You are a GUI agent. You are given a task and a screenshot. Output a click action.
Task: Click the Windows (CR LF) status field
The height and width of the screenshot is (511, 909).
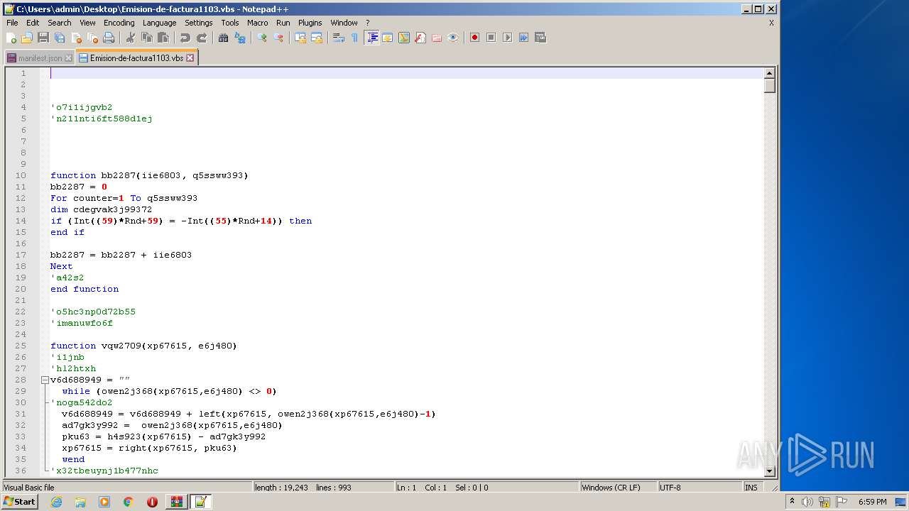point(618,488)
